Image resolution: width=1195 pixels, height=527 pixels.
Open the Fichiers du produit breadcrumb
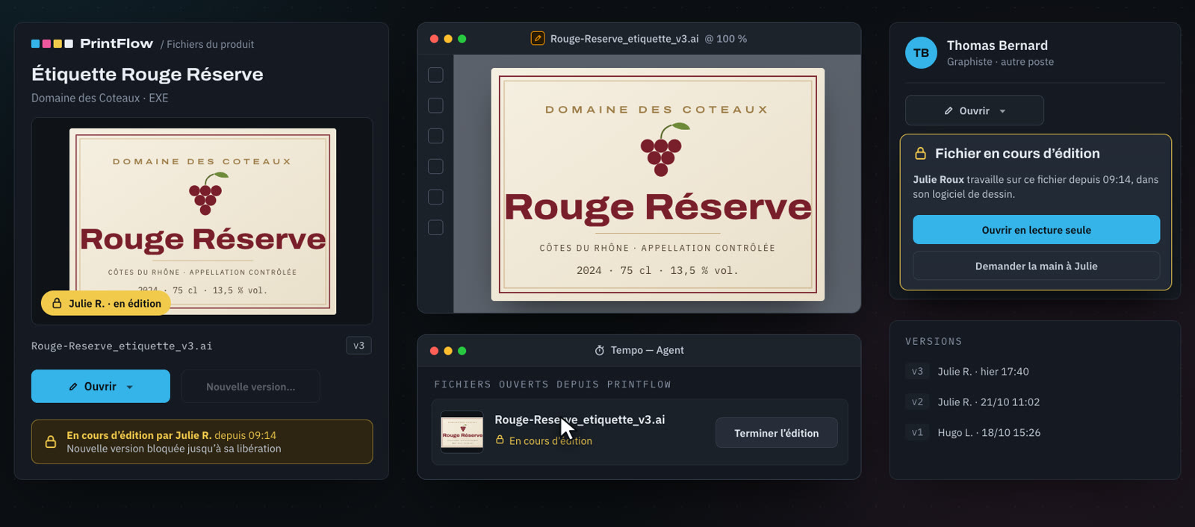pos(211,45)
